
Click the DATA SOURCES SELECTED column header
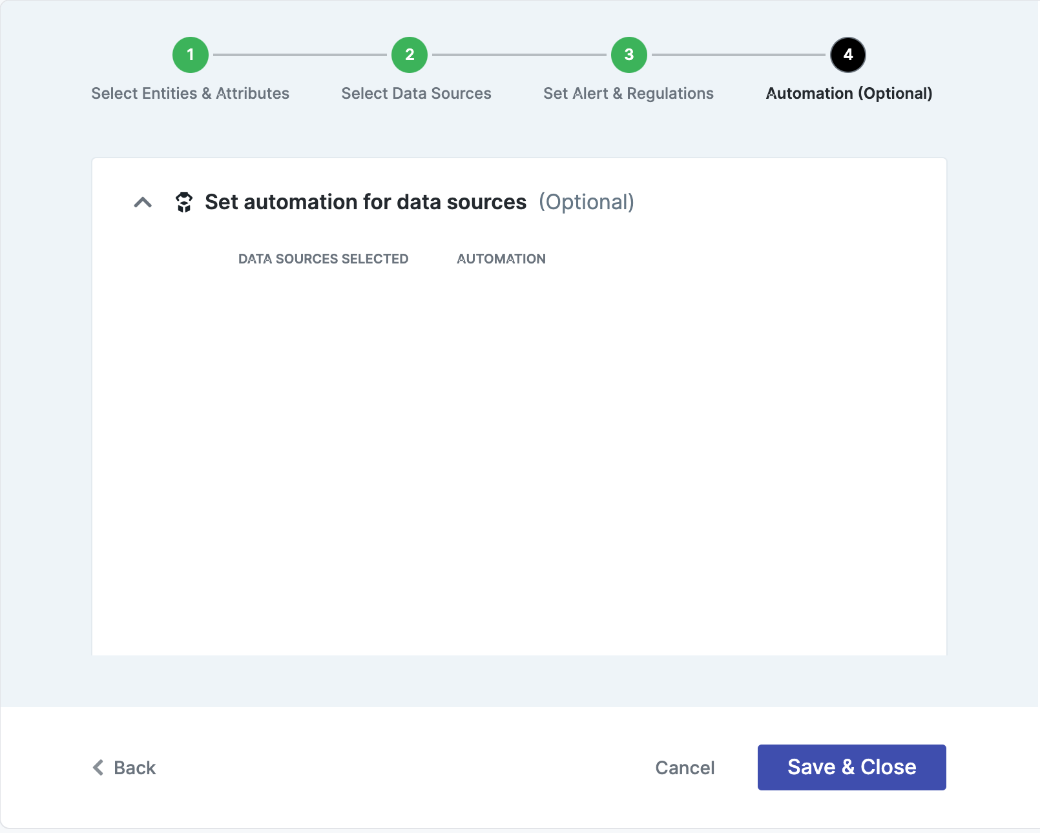click(324, 259)
